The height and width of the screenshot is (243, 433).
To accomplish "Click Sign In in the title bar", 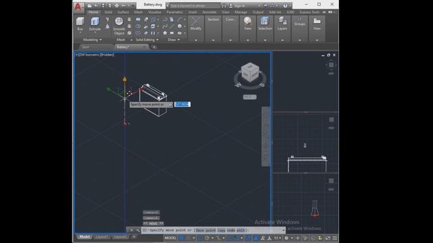I will 240,5.
